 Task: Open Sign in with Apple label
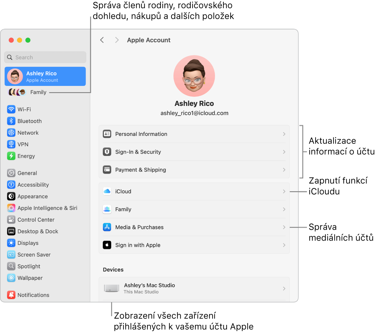pos(138,245)
